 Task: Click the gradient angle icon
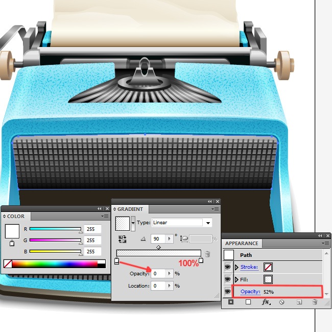point(143,239)
